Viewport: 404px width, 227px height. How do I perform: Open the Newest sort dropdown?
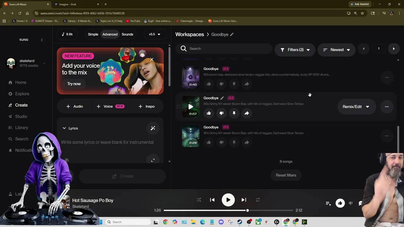(336, 50)
